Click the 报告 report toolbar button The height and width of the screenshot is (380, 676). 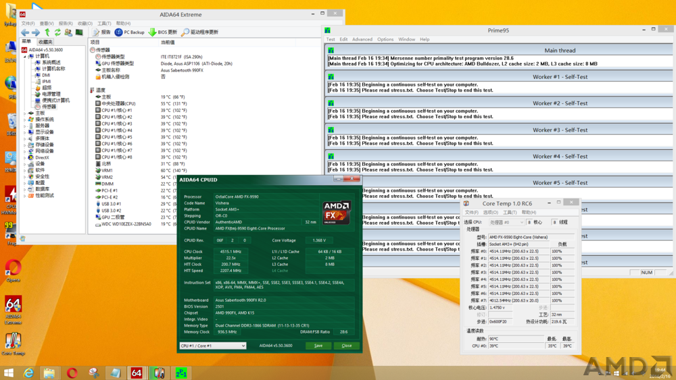[x=101, y=32]
